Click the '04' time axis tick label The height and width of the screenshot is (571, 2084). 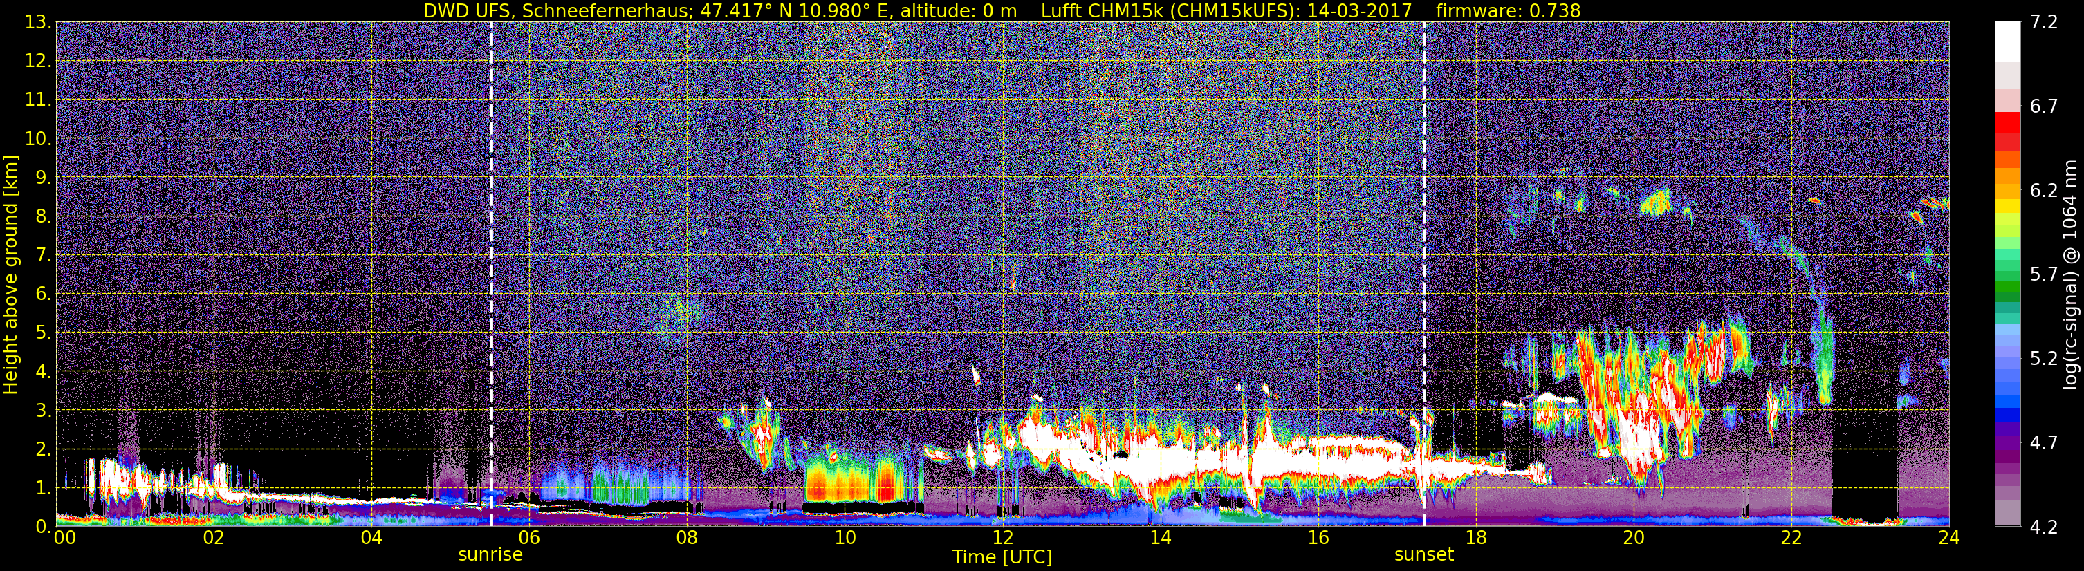pos(371,538)
